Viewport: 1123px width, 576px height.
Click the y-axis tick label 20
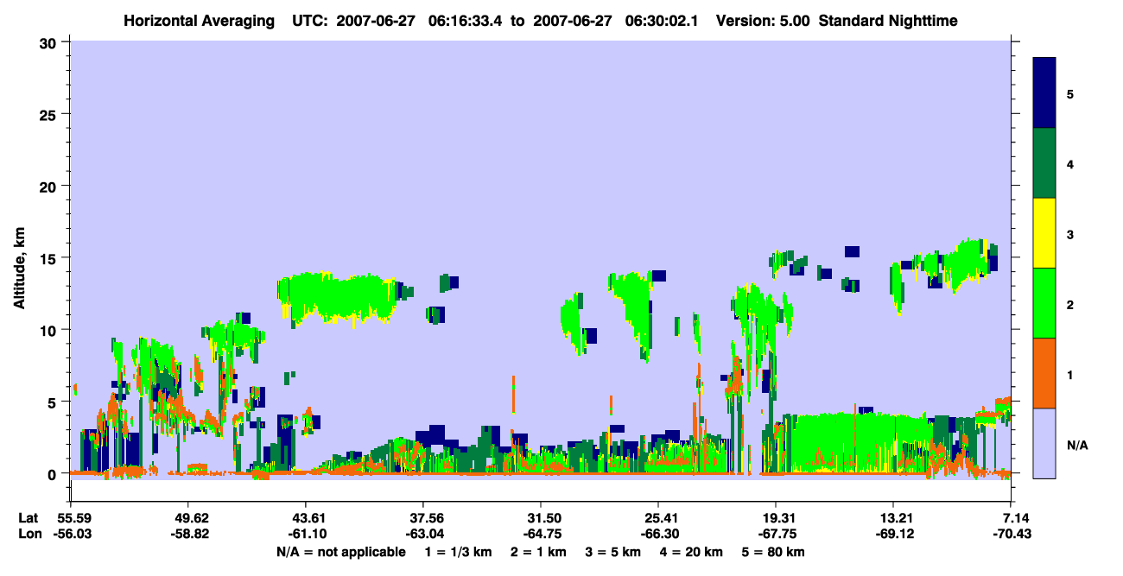[50, 187]
